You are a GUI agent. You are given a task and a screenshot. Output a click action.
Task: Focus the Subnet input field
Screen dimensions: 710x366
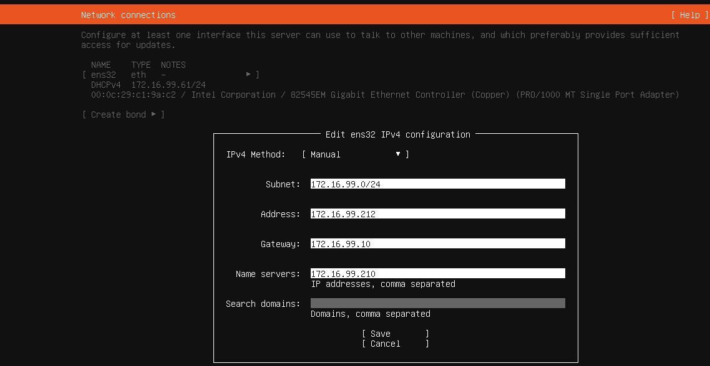click(x=437, y=184)
